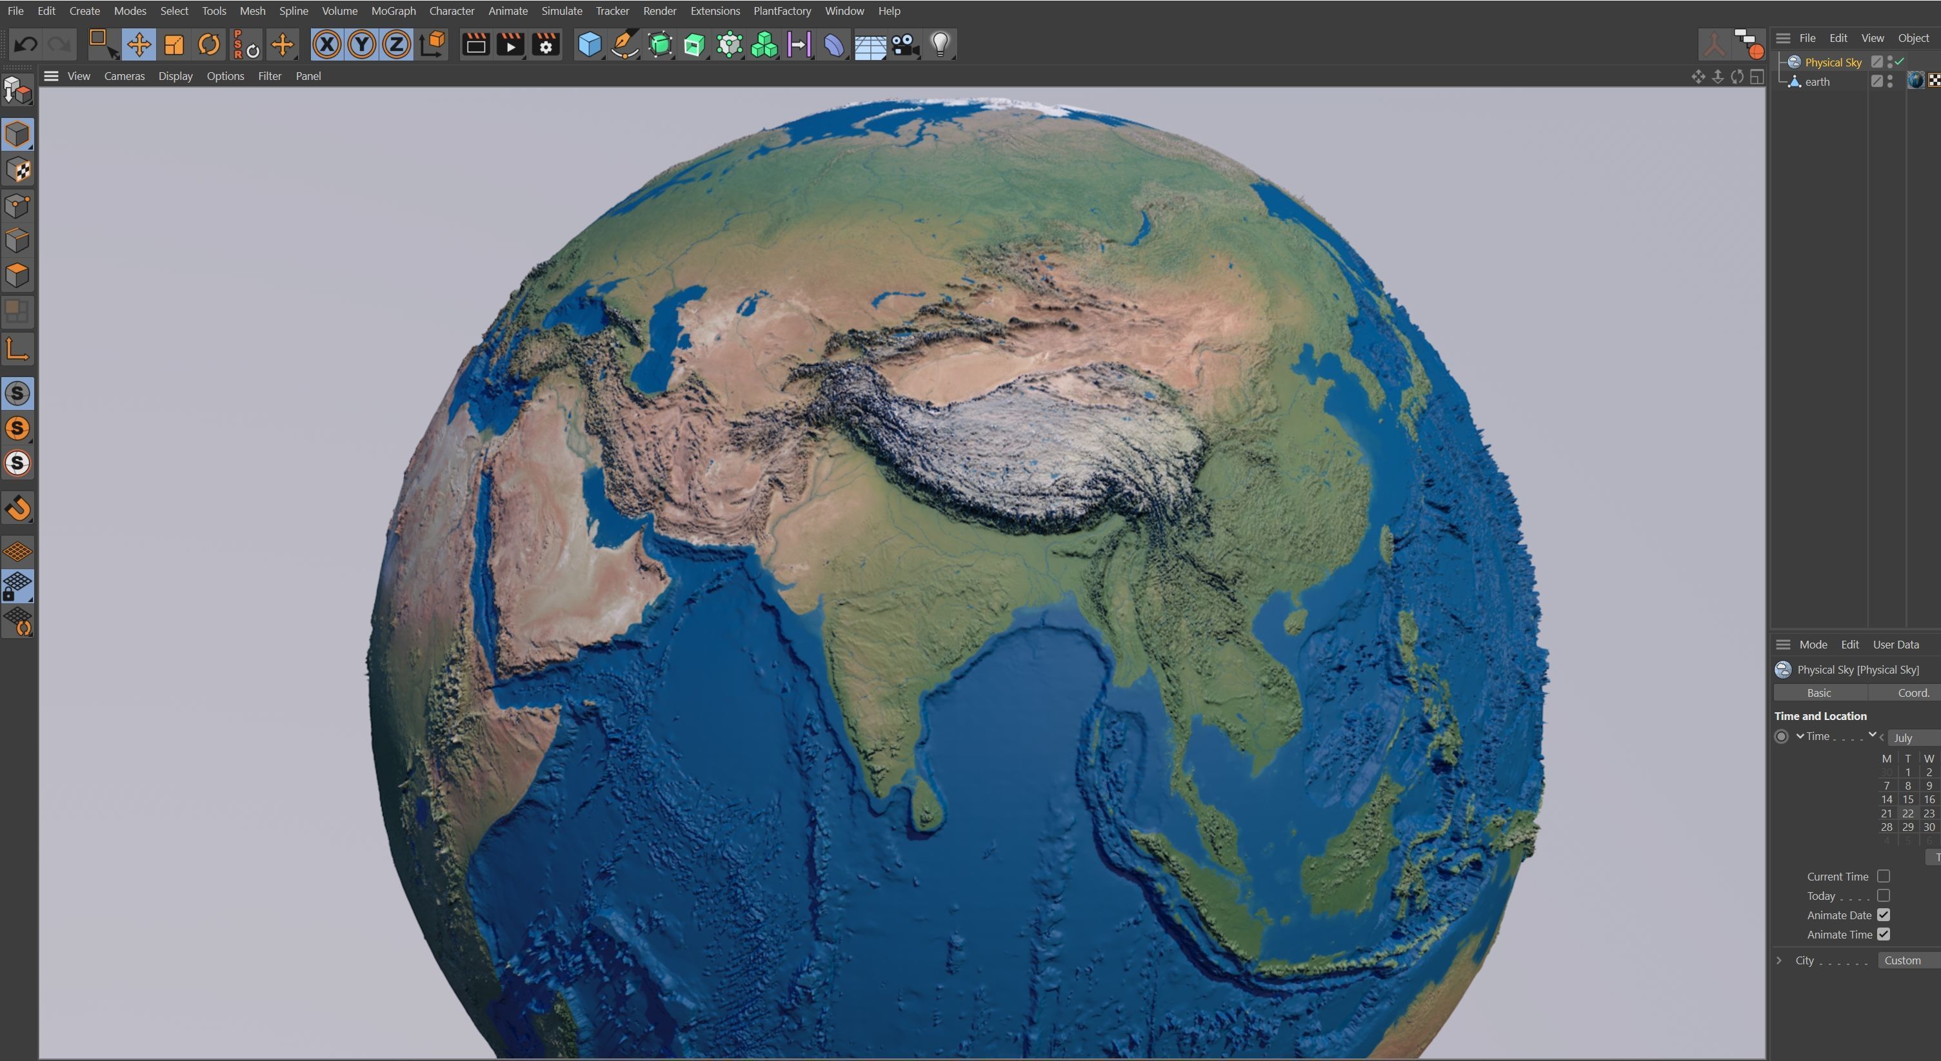The height and width of the screenshot is (1061, 1941).
Task: Uncheck the Animate Date checkbox
Action: 1884,915
